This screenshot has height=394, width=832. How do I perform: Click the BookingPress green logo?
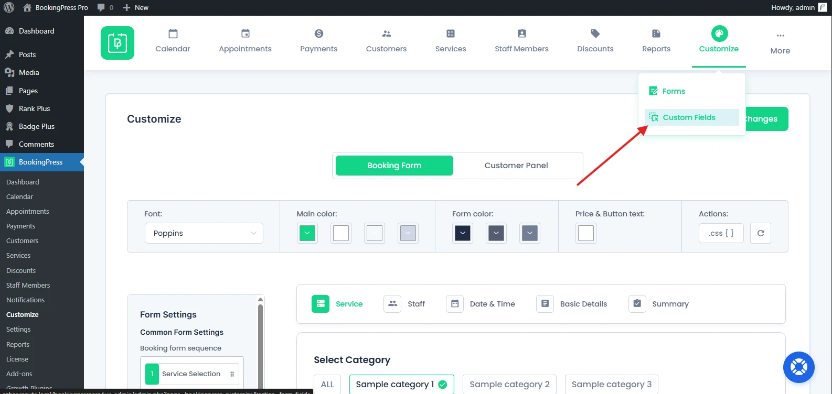click(x=118, y=43)
